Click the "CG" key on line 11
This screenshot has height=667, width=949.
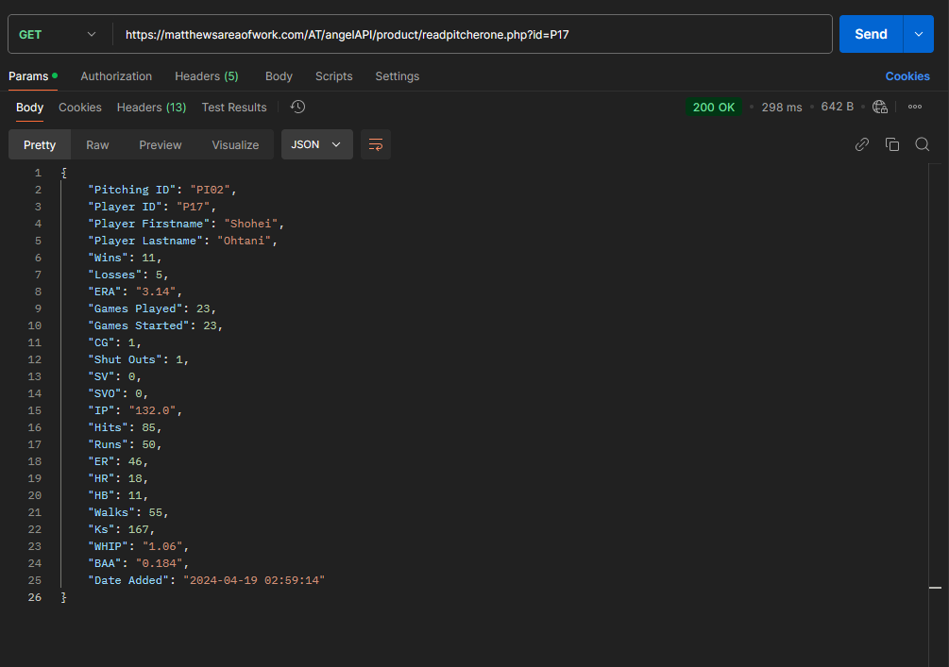click(x=101, y=342)
